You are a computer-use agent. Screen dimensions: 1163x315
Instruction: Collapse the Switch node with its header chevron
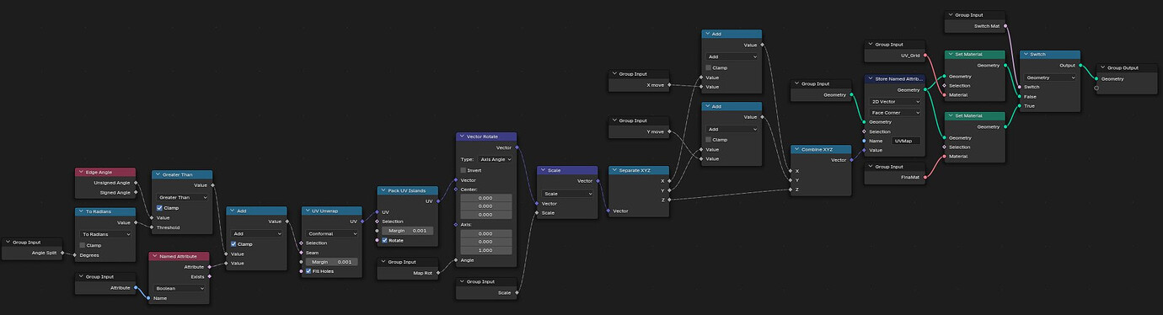[x=1026, y=54]
